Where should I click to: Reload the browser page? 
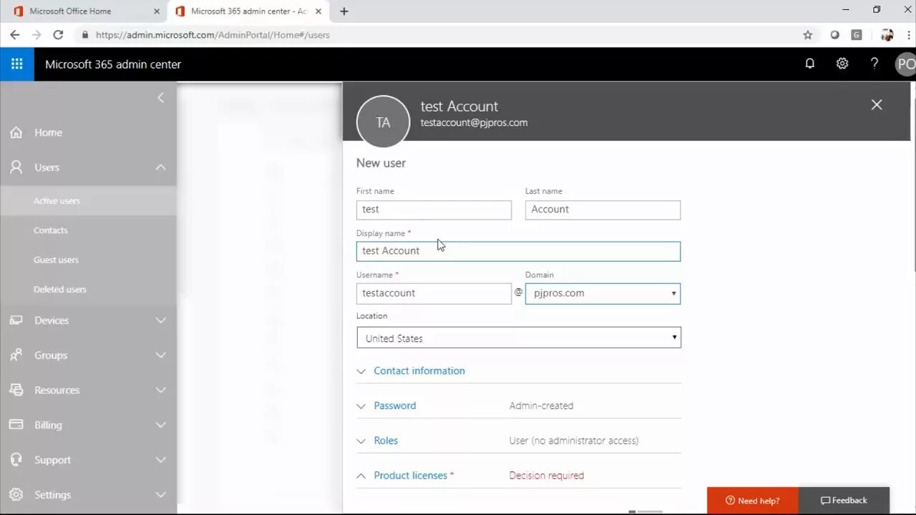(x=58, y=34)
